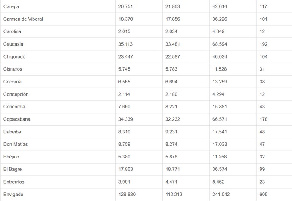Select the Caucasia total value 68.594
Screen dimensions: 292x201
221,44
